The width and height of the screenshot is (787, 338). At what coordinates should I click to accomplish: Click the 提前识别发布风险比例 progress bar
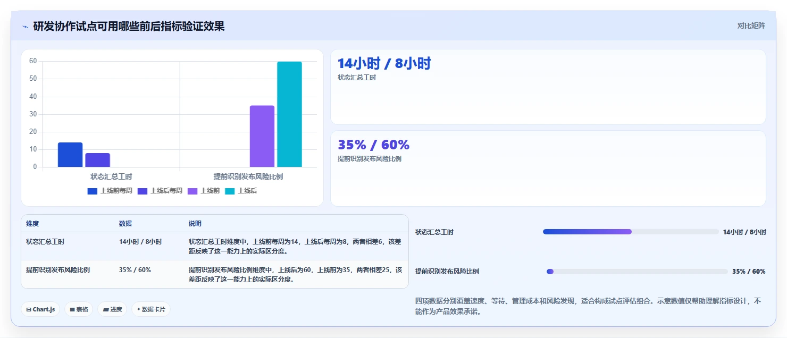[x=637, y=272]
